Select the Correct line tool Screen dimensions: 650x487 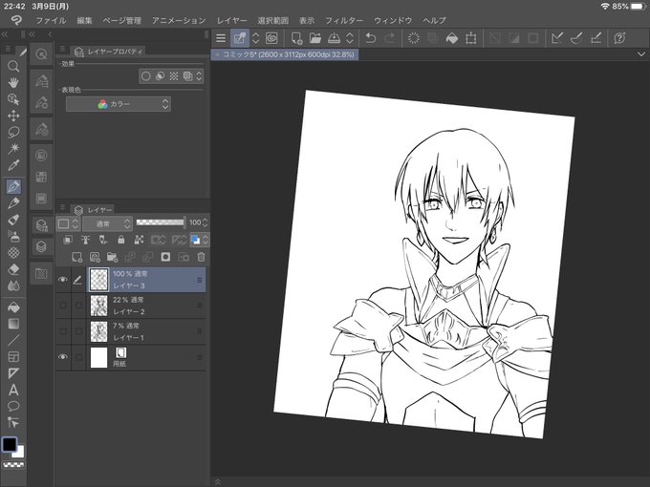coord(13,423)
